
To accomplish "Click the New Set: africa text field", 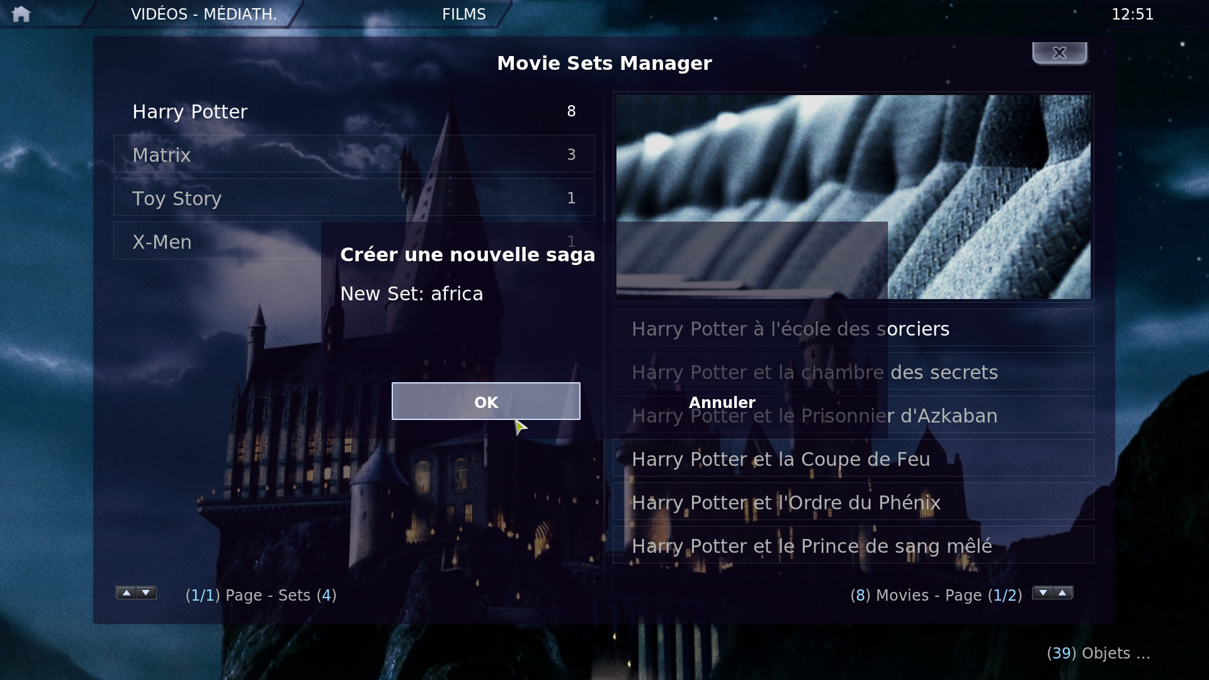I will pos(412,294).
